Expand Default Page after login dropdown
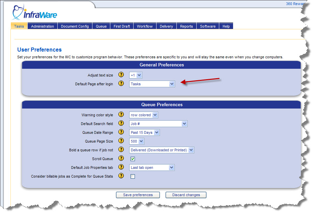Viewport: 312px width, 212px height. coord(152,84)
